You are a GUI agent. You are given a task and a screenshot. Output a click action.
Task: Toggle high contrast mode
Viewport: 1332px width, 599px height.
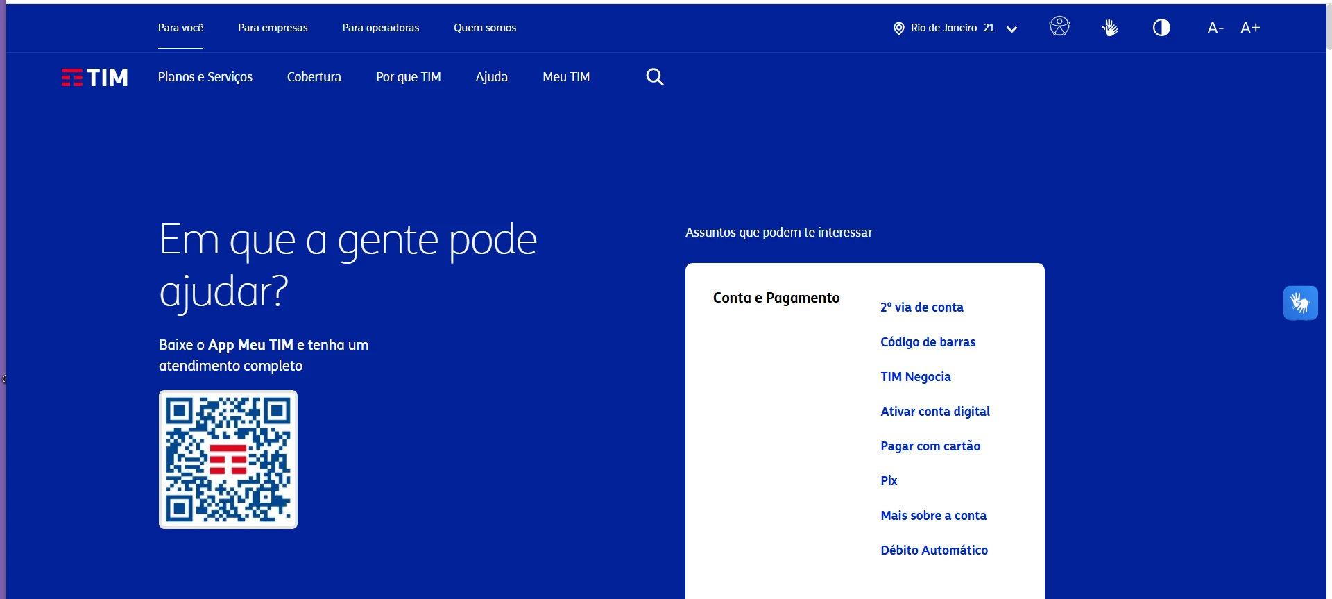[1161, 28]
